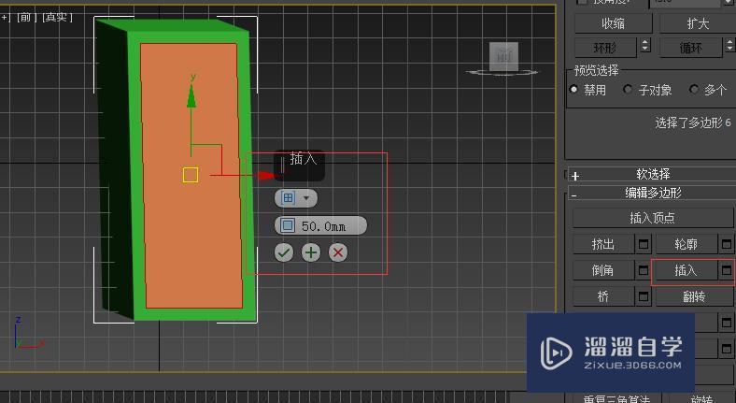Viewport: 736px width, 403px height.
Task: Open settings box next to 插入 button
Action: pos(727,270)
